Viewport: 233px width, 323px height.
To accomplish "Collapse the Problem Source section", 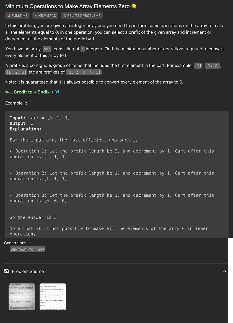I will pos(225,271).
